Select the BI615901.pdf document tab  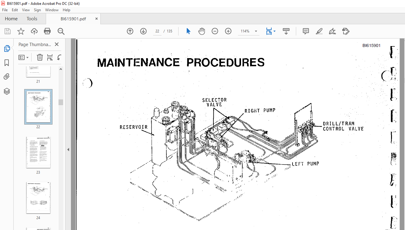73,18
